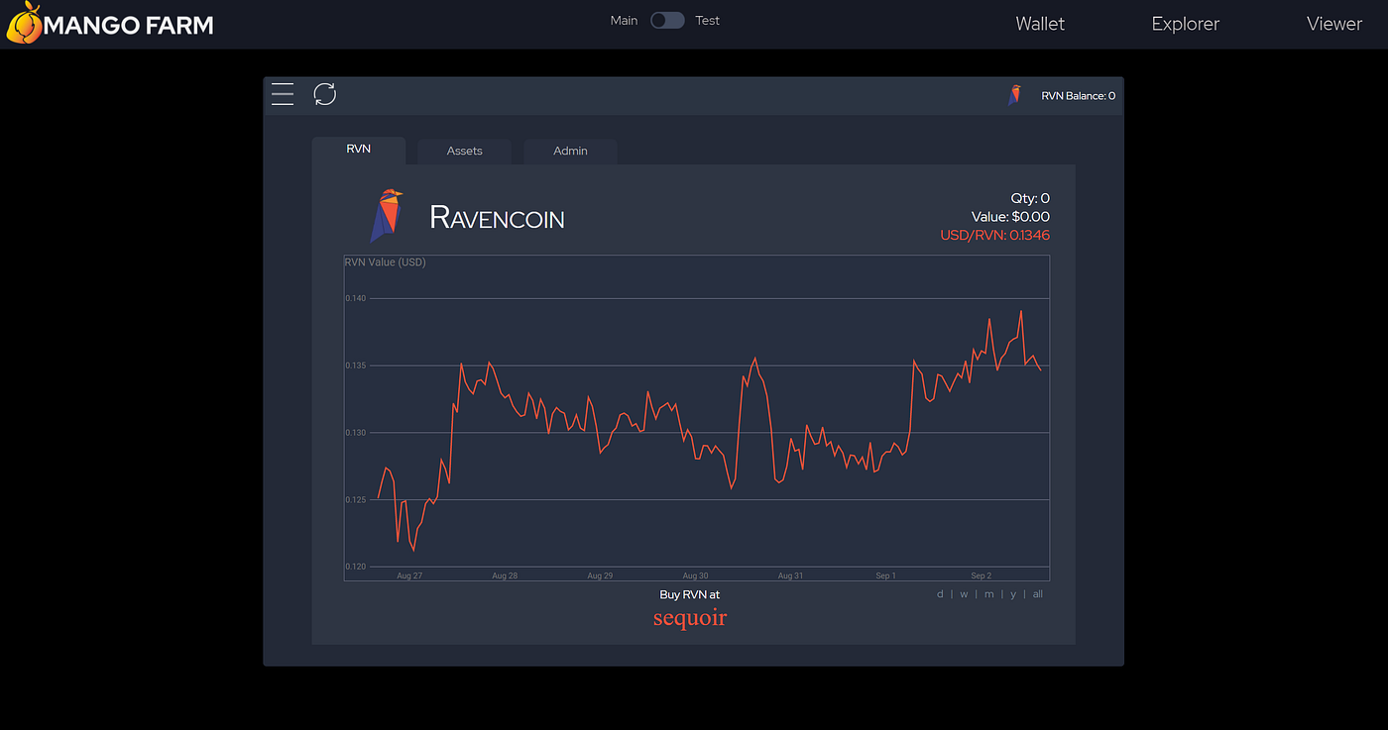The height and width of the screenshot is (730, 1388).
Task: Select the Test network label
Action: pyautogui.click(x=708, y=21)
